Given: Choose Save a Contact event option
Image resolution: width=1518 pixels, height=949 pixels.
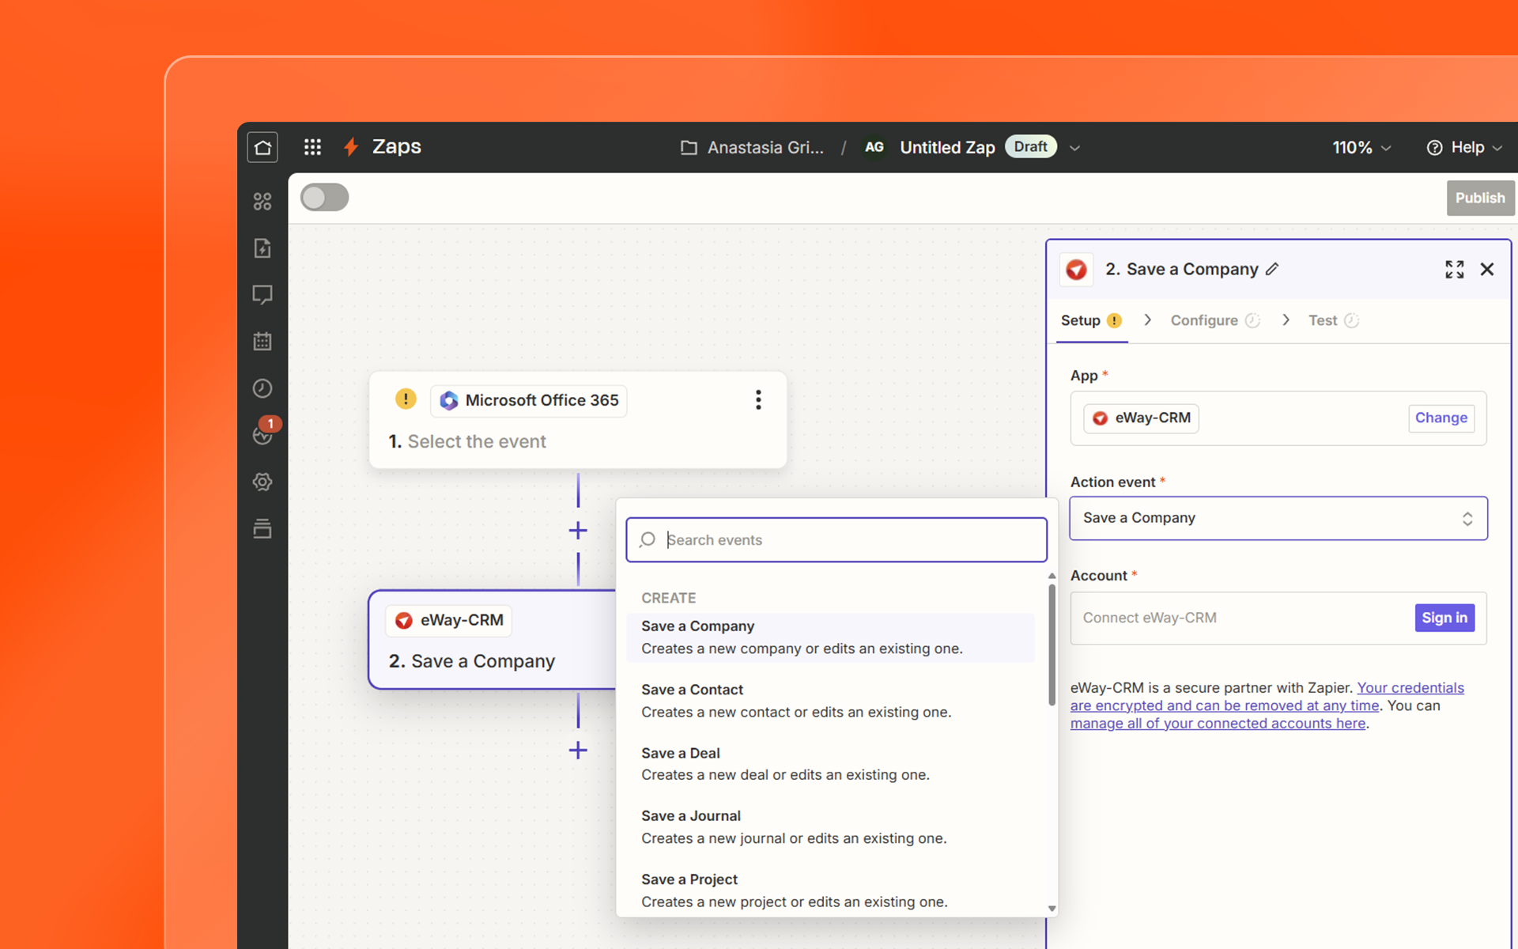Looking at the screenshot, I should pyautogui.click(x=830, y=701).
